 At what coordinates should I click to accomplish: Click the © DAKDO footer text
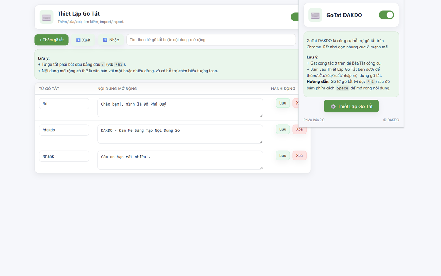coord(391,120)
